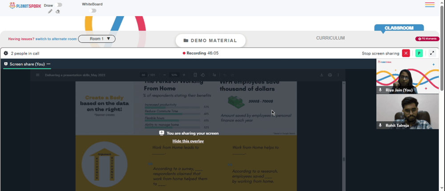The width and height of the screenshot is (445, 191).
Task: Click PDF title Delivering a presentation skills
Action: pos(75,75)
